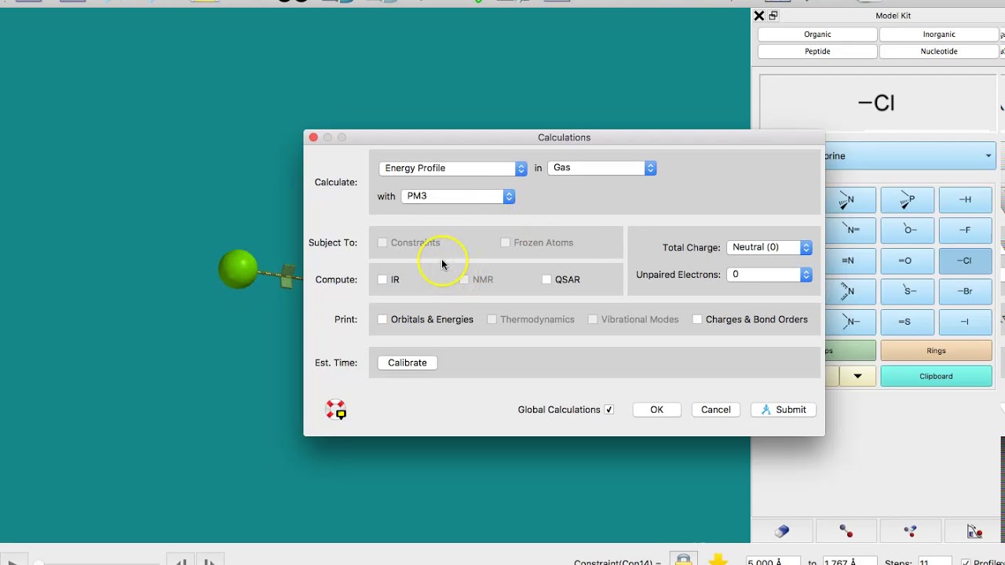Open the PM3 method dropdown

click(x=458, y=196)
